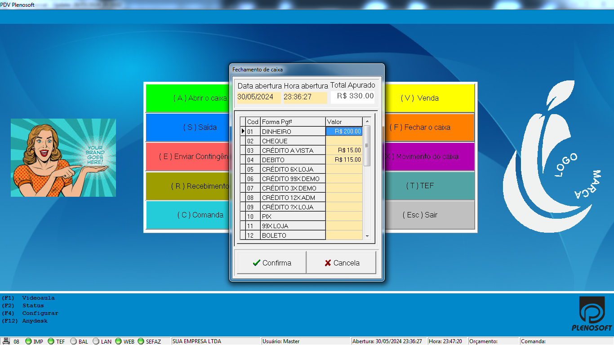Click the Cod column header
Screen dimensions: 614x345
[x=253, y=122]
